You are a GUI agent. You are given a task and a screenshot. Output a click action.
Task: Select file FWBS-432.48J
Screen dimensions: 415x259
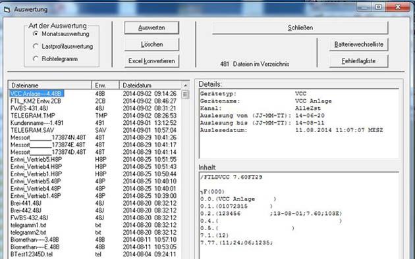tap(30, 218)
